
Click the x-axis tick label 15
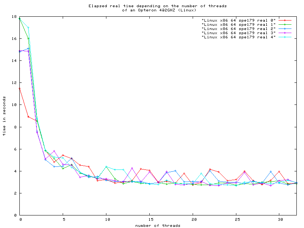coord(150,219)
